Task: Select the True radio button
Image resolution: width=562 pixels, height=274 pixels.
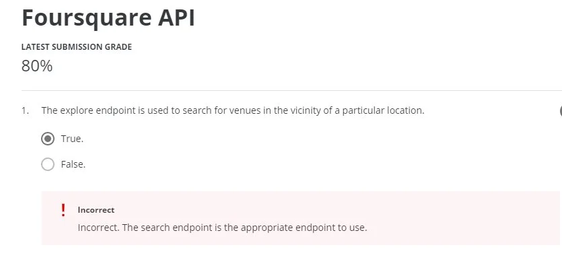Action: 48,139
